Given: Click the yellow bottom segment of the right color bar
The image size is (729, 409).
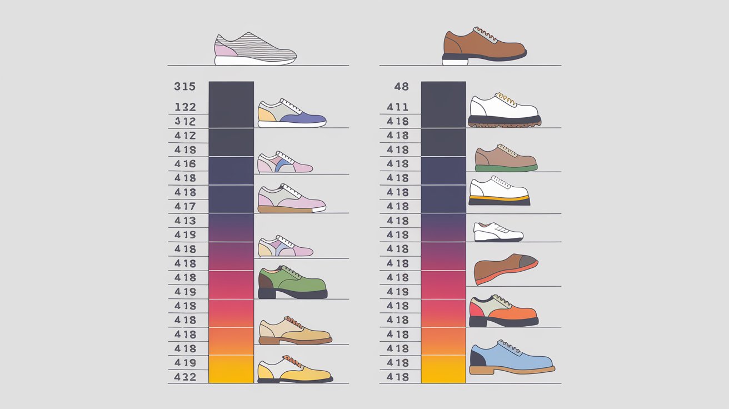Looking at the screenshot, I should [x=443, y=369].
